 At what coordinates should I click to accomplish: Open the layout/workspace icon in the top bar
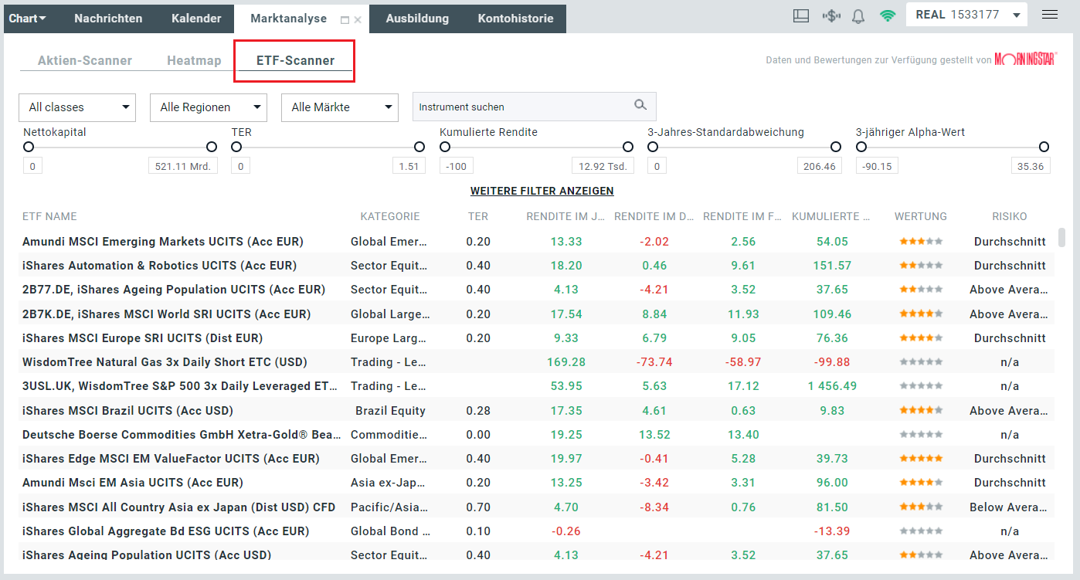click(801, 15)
